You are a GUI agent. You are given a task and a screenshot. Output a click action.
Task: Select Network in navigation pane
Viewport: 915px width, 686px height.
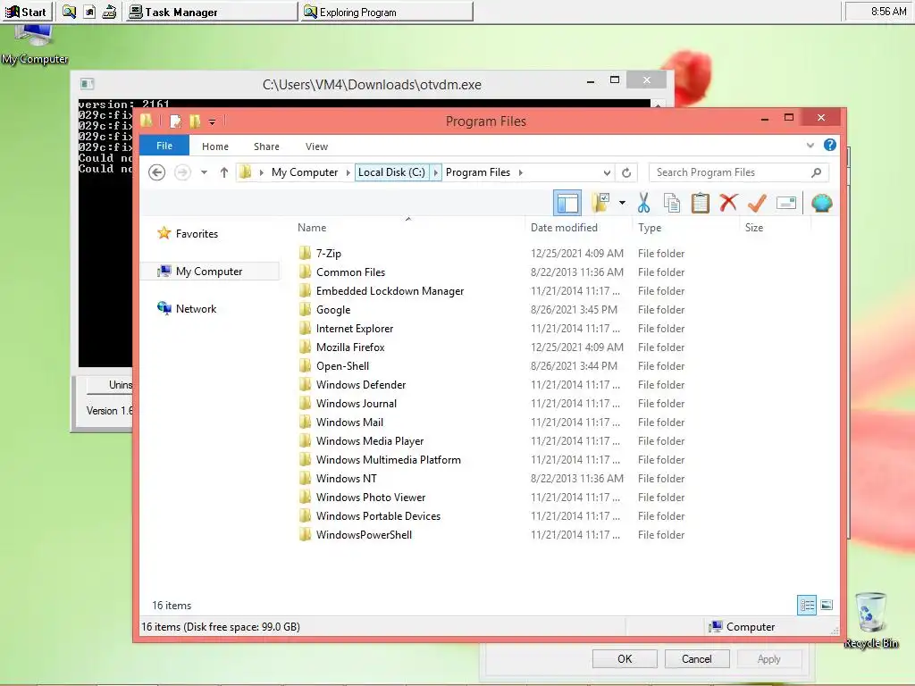[x=187, y=308]
